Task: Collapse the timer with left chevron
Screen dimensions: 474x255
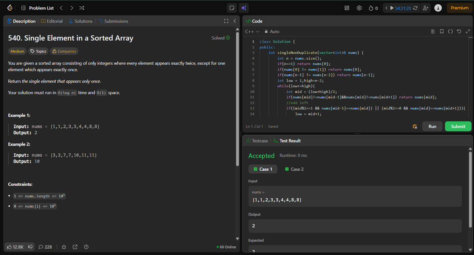Action: (386, 8)
